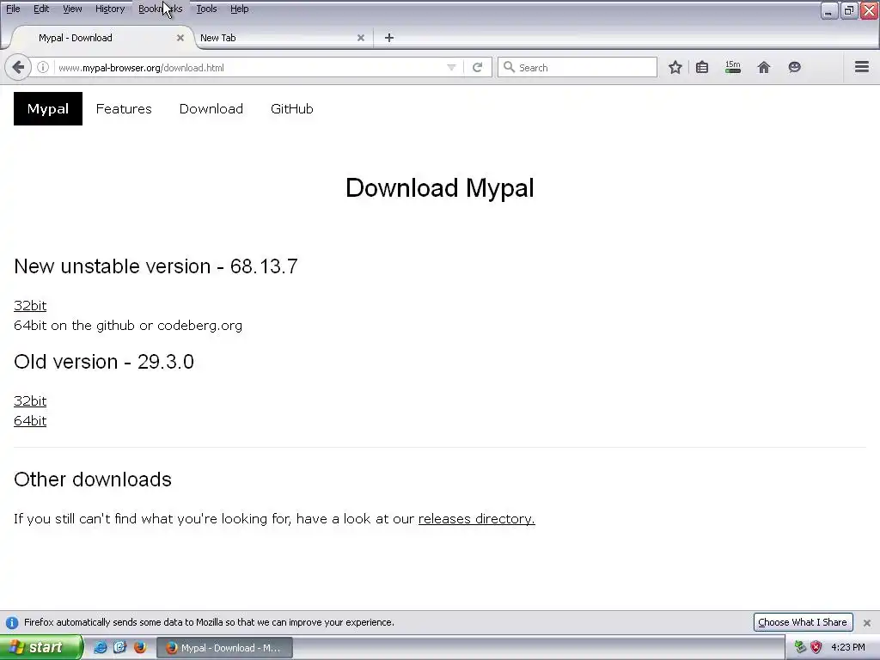Screen dimensions: 880x660
Task: Go to the Features page
Action: pos(124,109)
